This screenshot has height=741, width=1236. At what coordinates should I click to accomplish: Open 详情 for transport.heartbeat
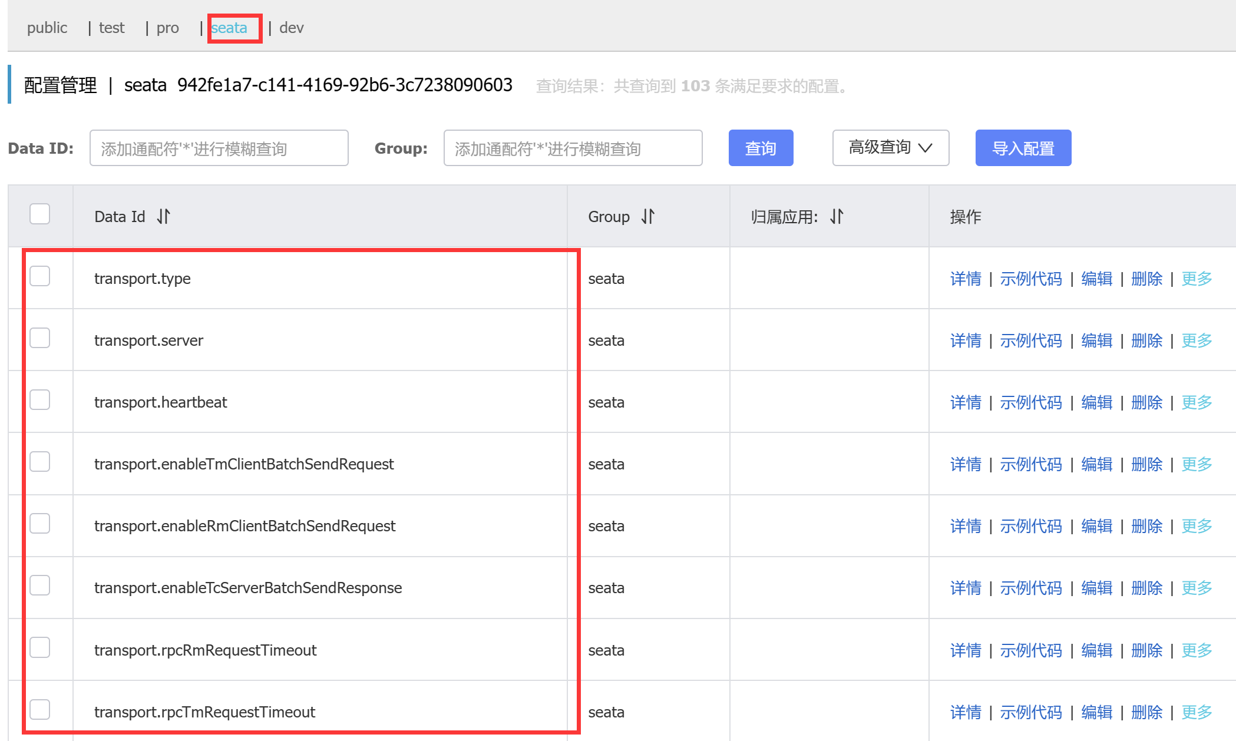click(x=966, y=402)
